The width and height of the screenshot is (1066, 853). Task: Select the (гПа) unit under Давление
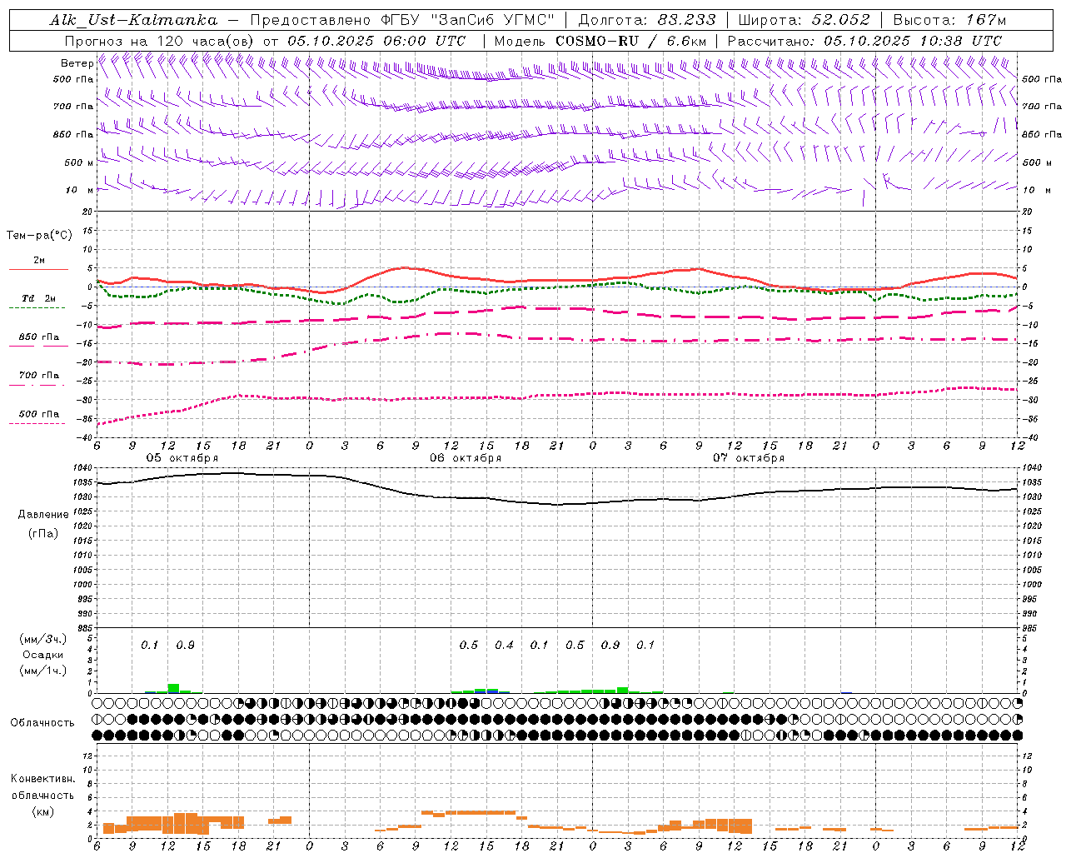pos(43,533)
